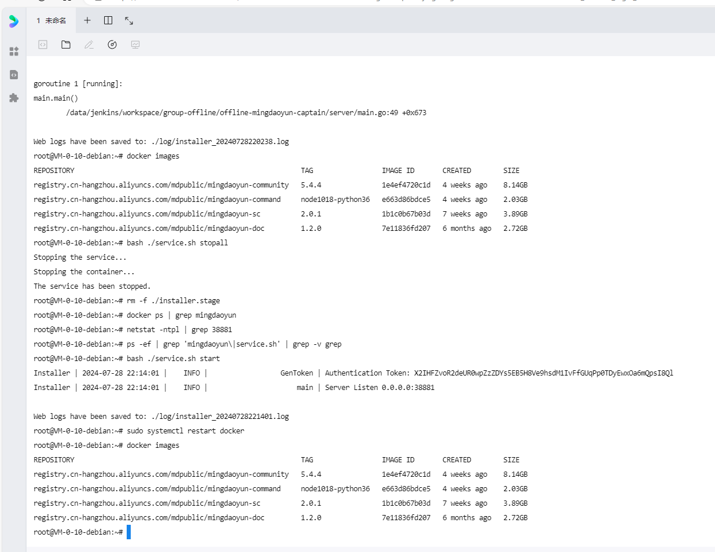Open the circular gauge toolbar icon
The image size is (715, 552).
point(112,45)
